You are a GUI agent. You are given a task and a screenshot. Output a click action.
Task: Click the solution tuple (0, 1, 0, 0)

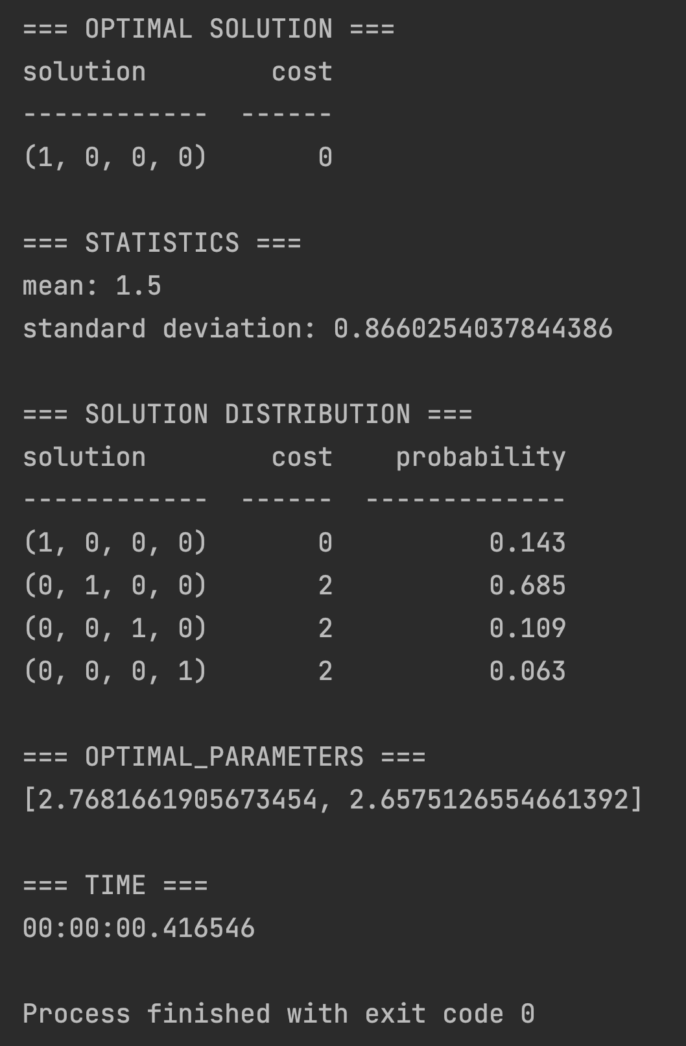point(115,586)
